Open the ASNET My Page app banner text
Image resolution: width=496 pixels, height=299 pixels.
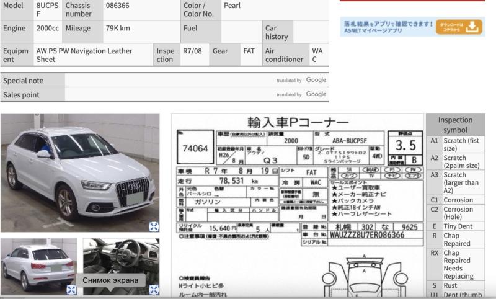387,27
